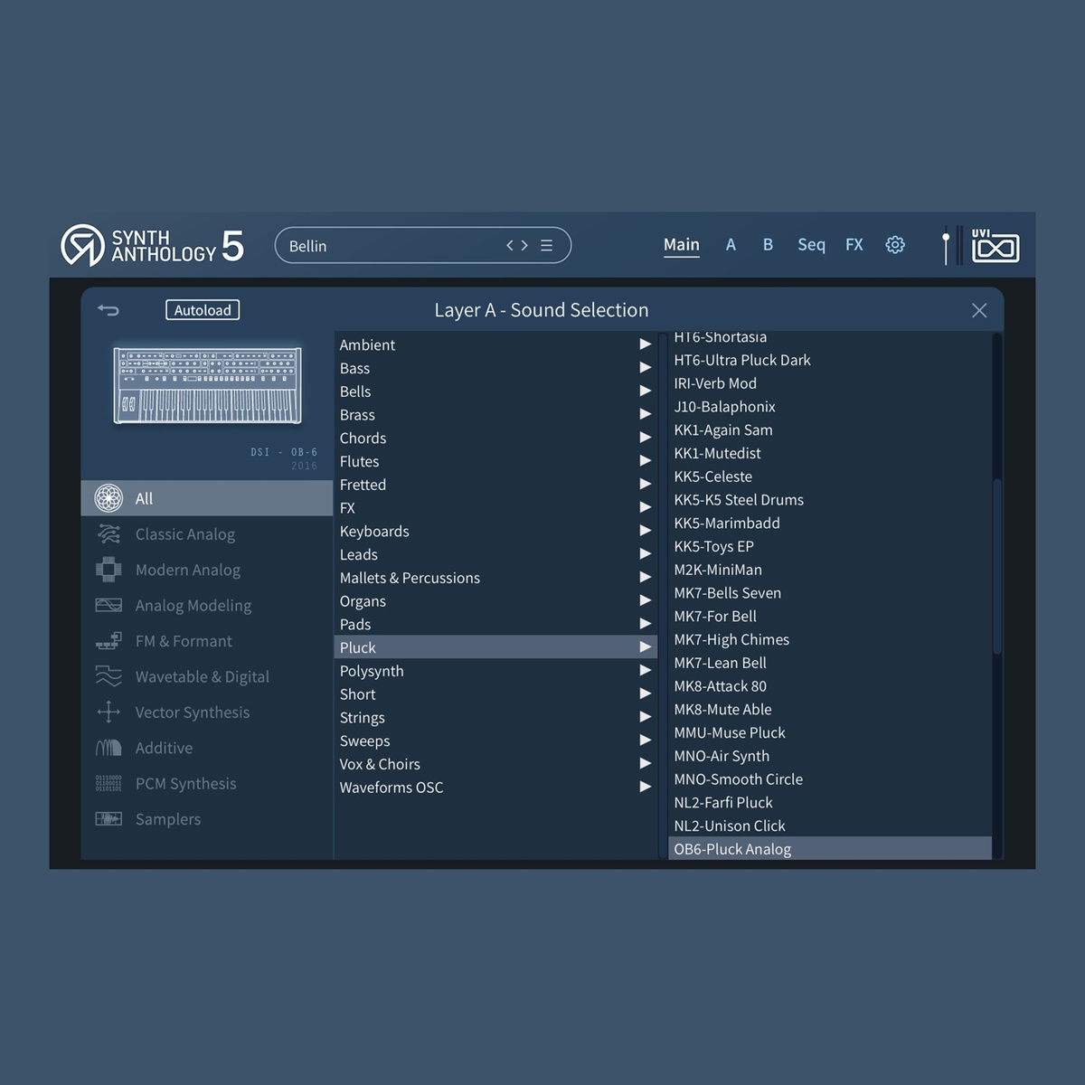Expand the Keyboards category arrow

(x=646, y=531)
